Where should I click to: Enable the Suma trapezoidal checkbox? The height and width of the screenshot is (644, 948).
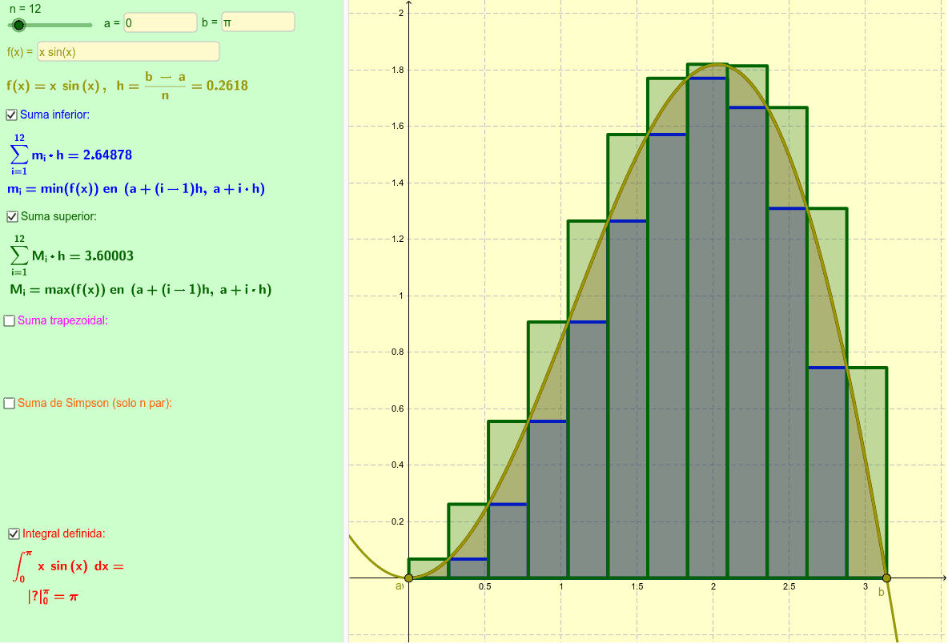tap(9, 320)
